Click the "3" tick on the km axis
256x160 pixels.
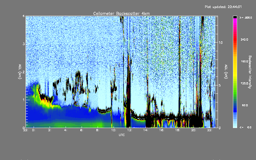point(24,44)
